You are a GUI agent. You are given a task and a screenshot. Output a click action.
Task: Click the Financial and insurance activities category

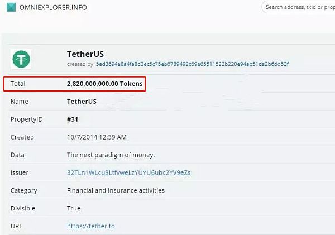pyautogui.click(x=116, y=190)
